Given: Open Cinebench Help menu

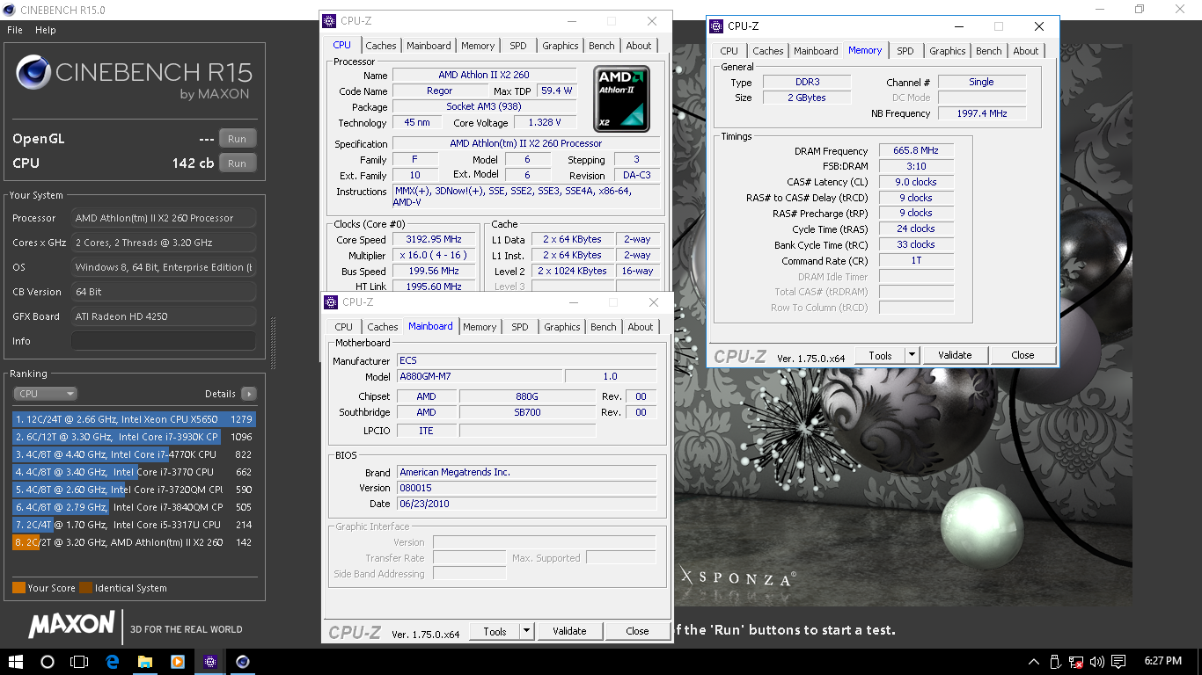Looking at the screenshot, I should (46, 30).
